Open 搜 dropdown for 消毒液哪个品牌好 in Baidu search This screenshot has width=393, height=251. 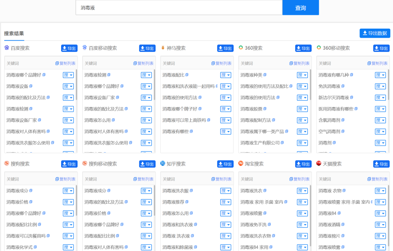tap(68, 75)
